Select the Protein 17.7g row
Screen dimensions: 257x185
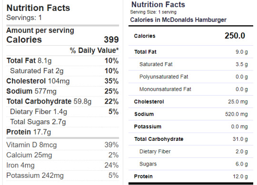(x=63, y=132)
